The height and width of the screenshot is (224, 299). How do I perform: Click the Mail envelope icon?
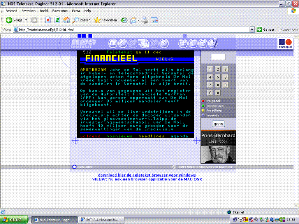point(134,20)
